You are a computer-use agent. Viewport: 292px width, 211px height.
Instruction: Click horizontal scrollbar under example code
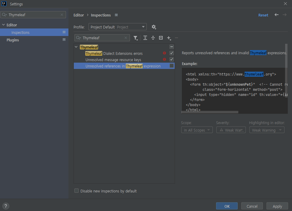(210, 112)
